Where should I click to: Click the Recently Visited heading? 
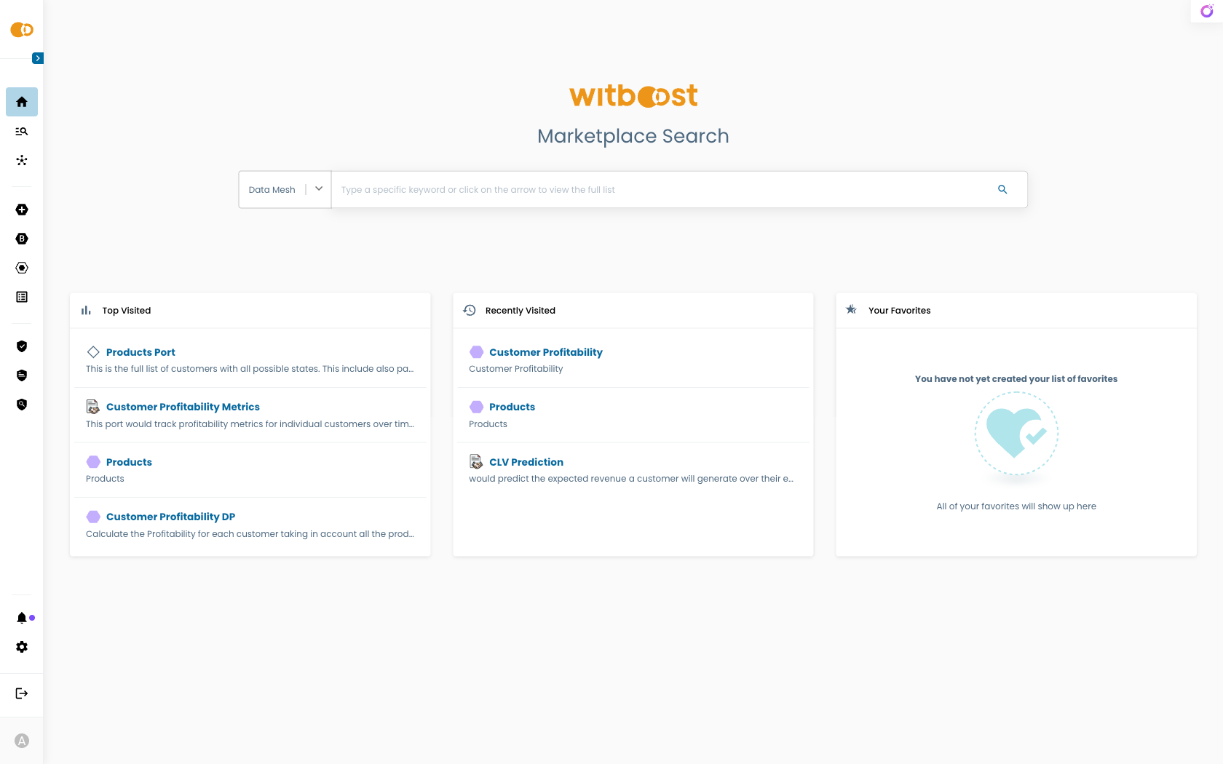[521, 311]
